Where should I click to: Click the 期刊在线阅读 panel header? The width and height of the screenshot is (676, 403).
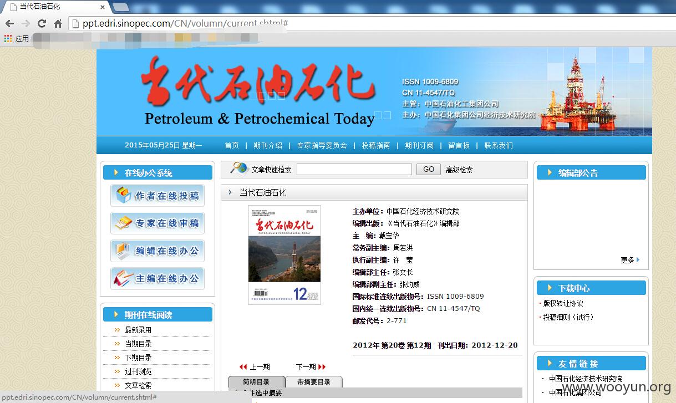pyautogui.click(x=157, y=314)
